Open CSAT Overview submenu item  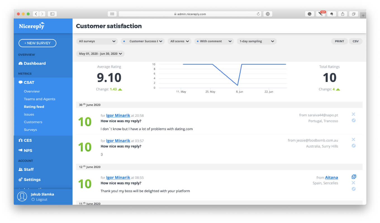click(32, 91)
